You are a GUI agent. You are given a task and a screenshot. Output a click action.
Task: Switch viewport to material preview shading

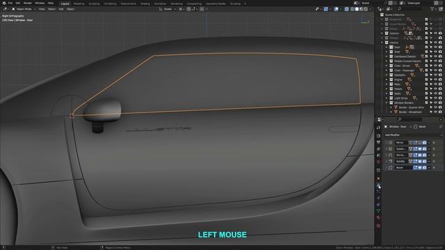tap(362, 9)
